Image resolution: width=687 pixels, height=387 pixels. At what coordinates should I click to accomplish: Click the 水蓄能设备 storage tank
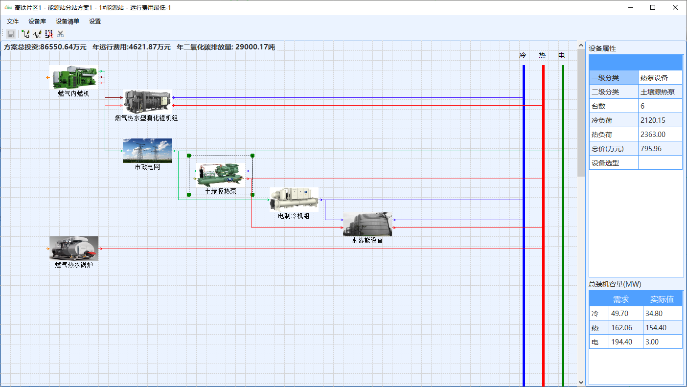tap(367, 224)
